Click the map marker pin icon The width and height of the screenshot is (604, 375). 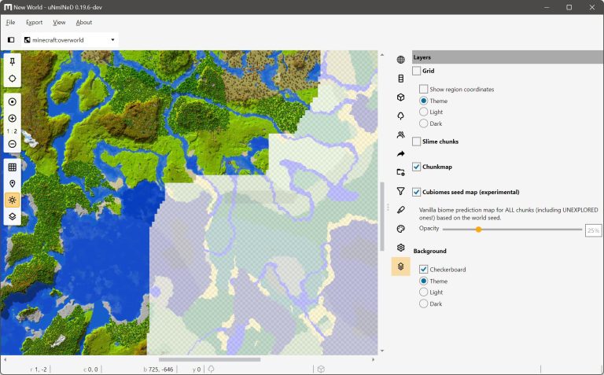pyautogui.click(x=13, y=184)
